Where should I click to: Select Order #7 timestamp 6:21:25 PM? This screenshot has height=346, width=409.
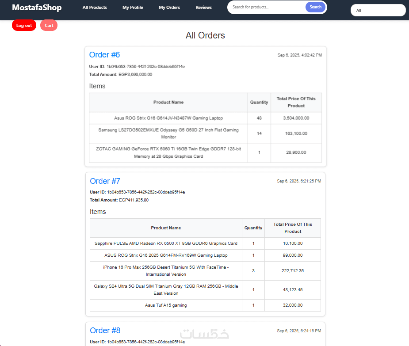pyautogui.click(x=299, y=181)
